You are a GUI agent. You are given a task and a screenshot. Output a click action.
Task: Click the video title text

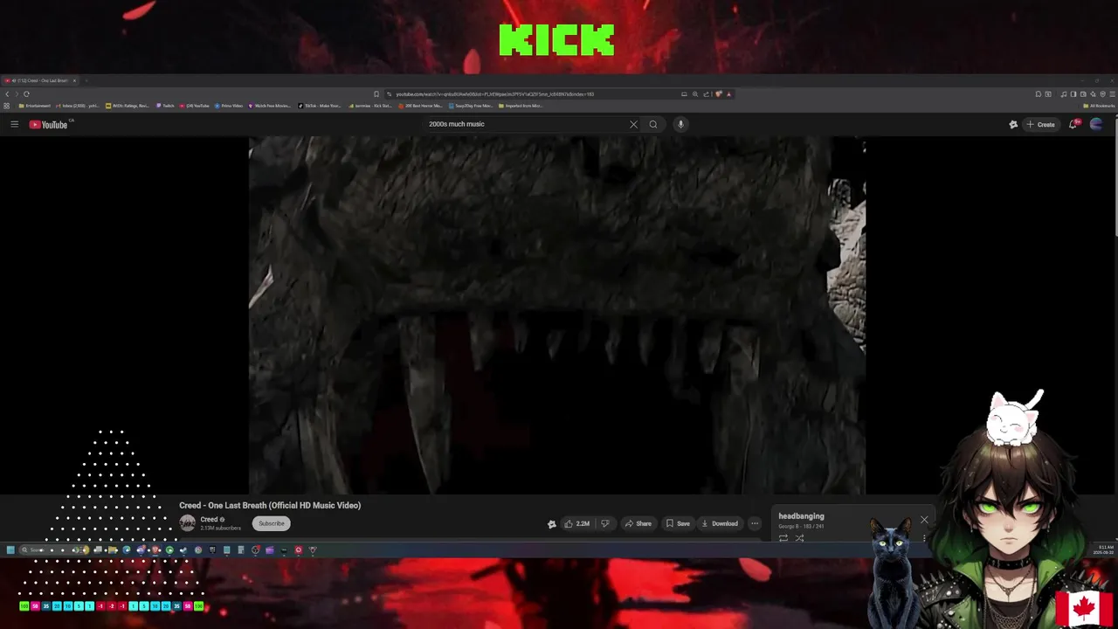coord(270,505)
